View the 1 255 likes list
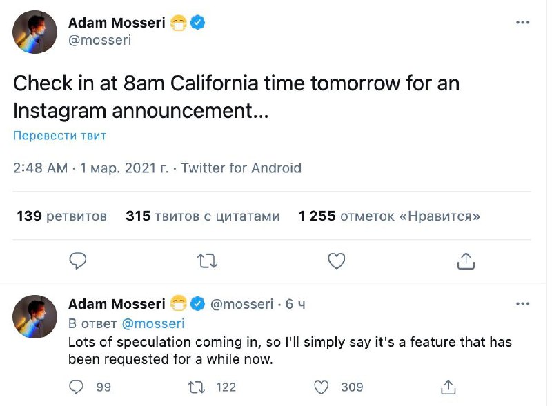 (x=389, y=216)
